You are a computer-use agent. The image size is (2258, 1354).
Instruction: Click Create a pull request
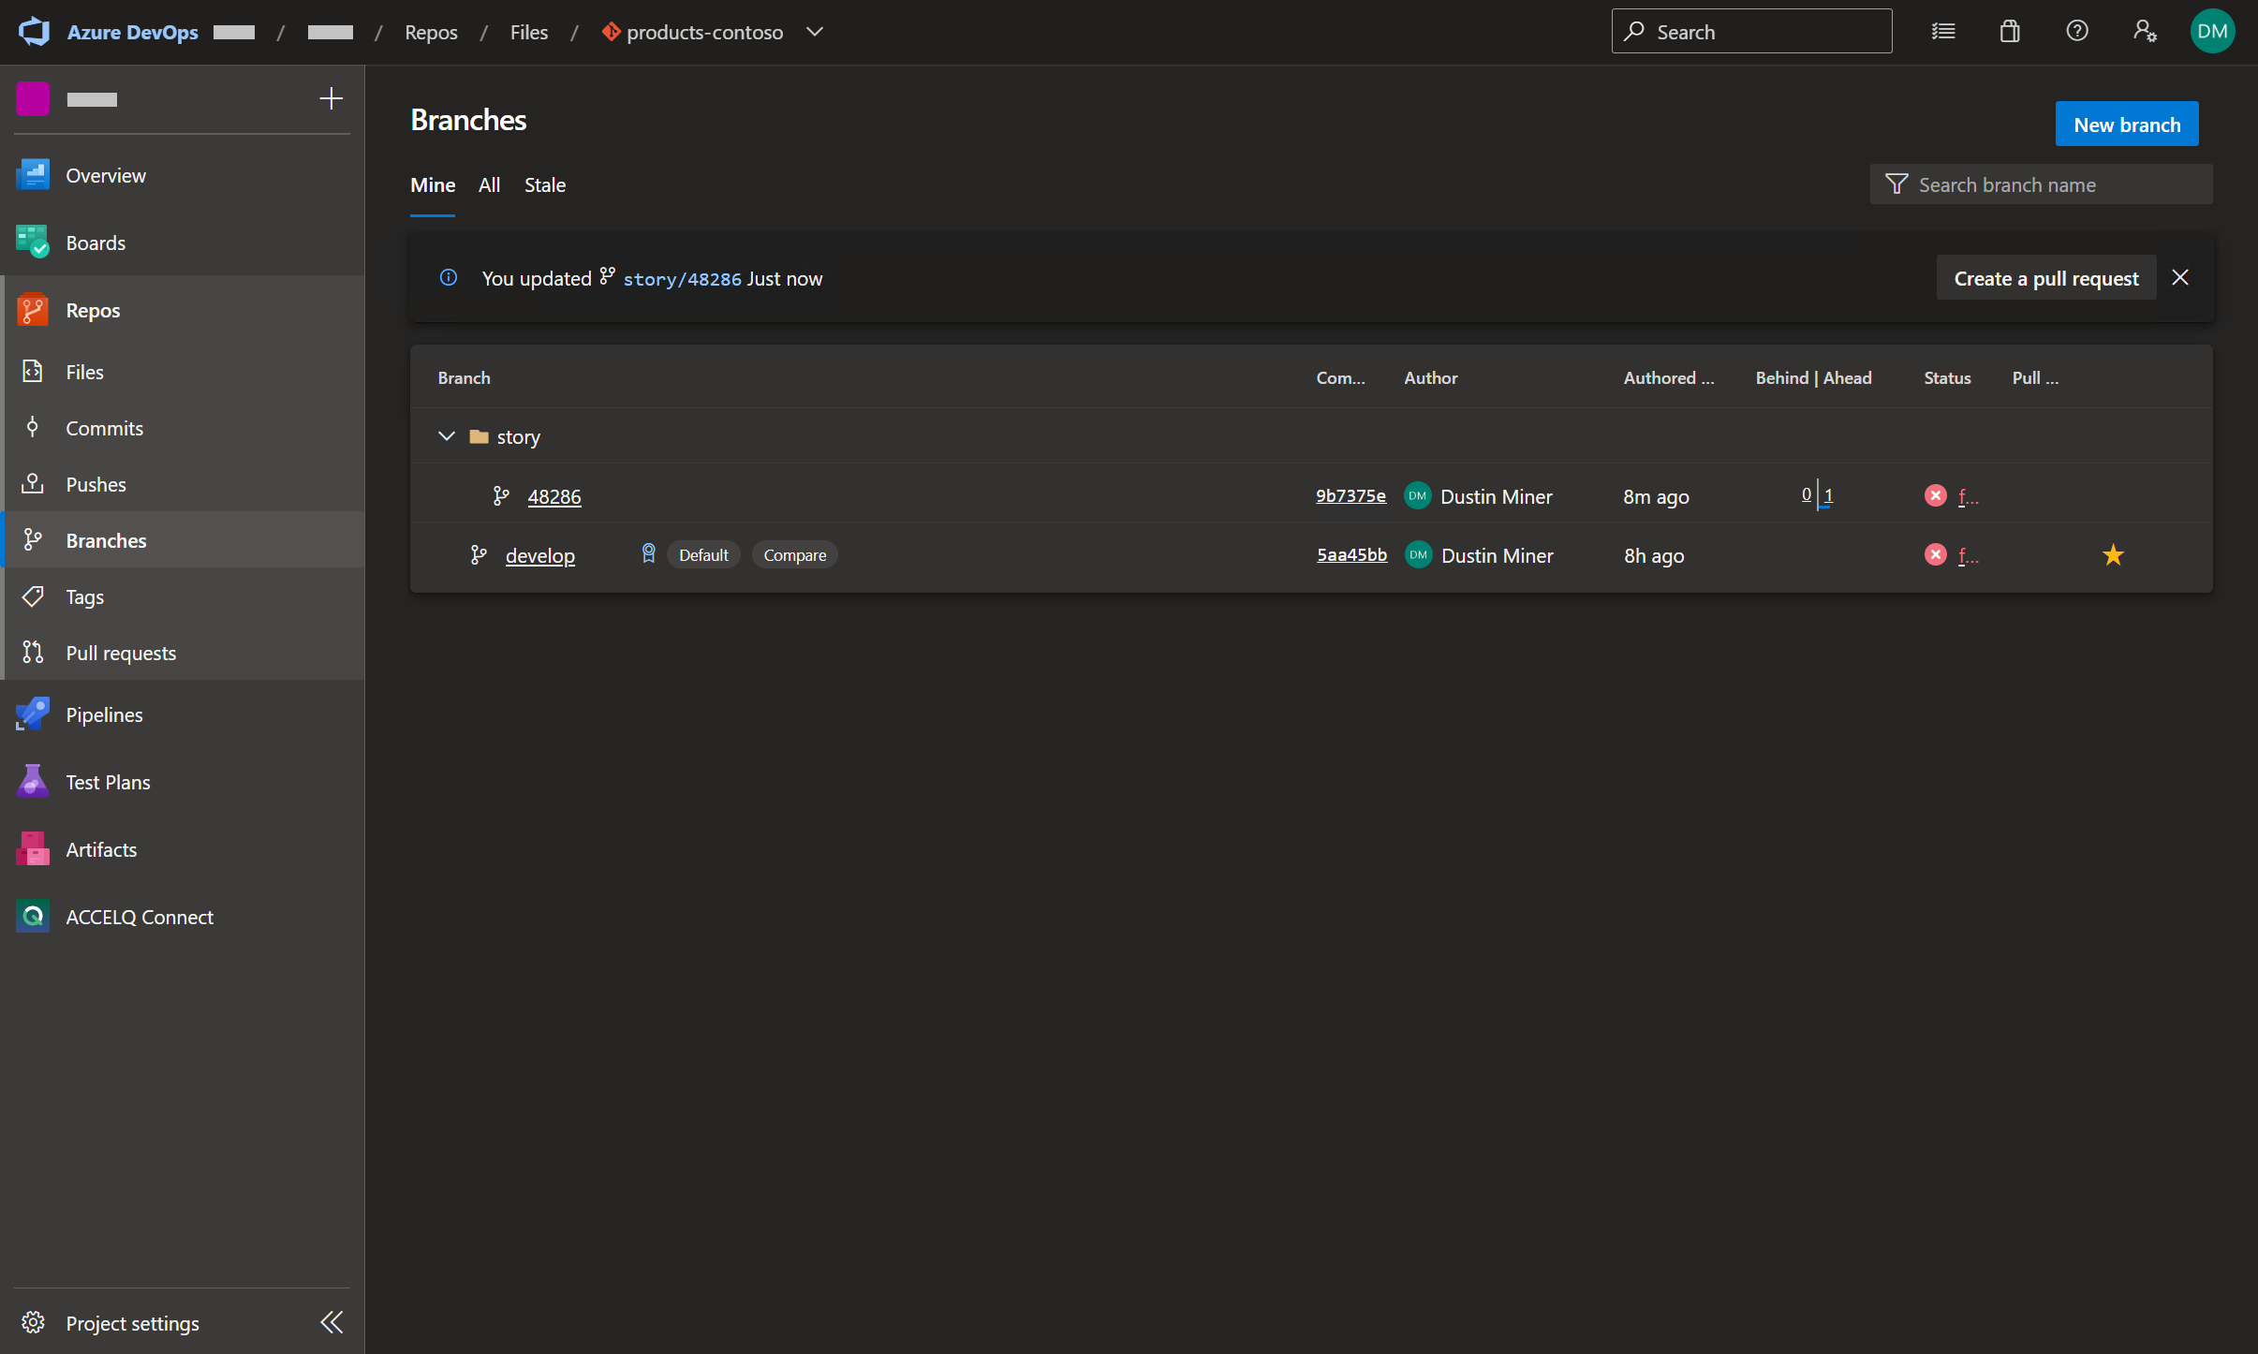2045,278
